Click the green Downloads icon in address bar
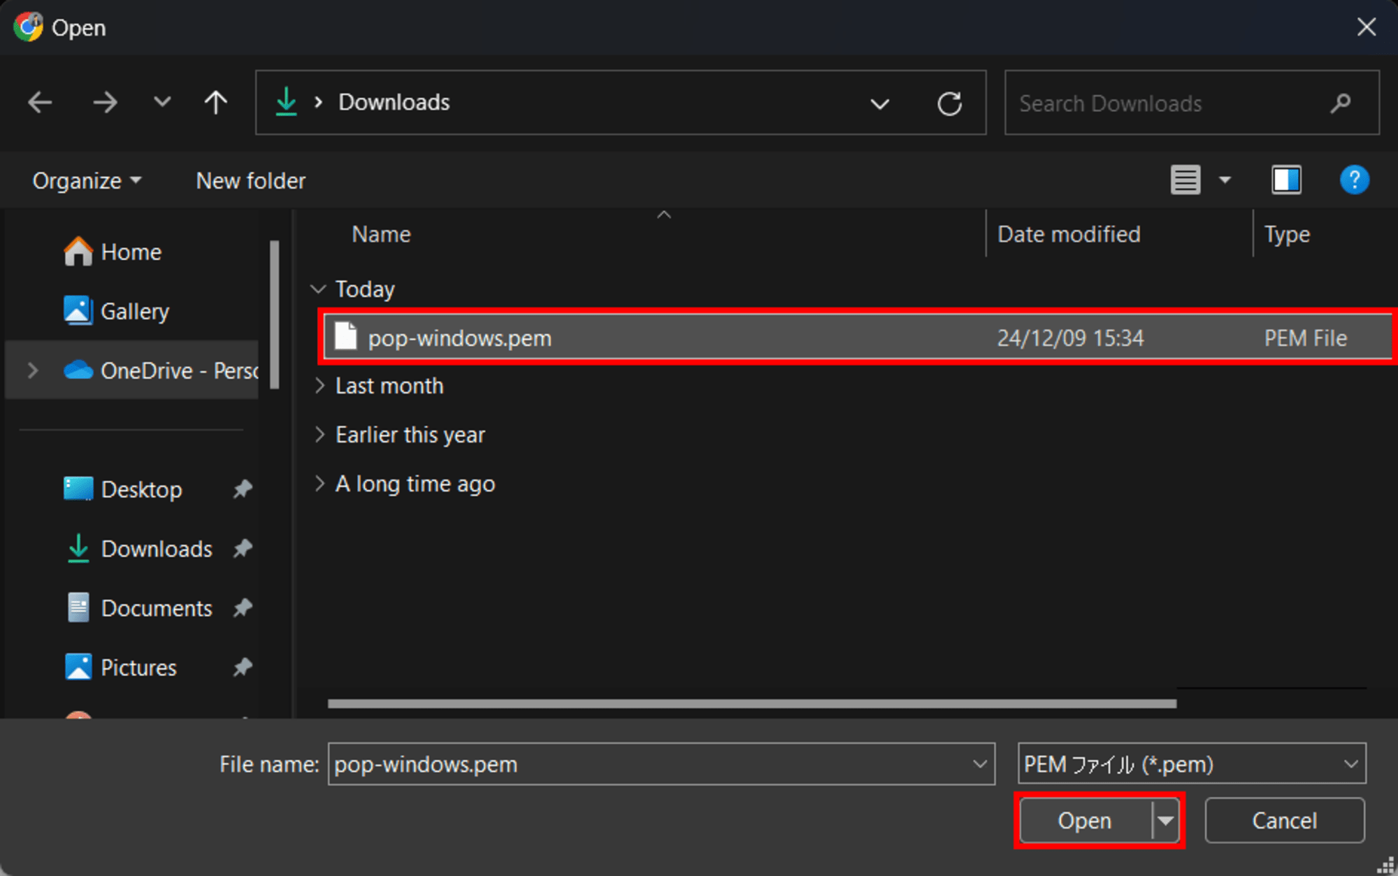This screenshot has width=1398, height=876. (286, 102)
